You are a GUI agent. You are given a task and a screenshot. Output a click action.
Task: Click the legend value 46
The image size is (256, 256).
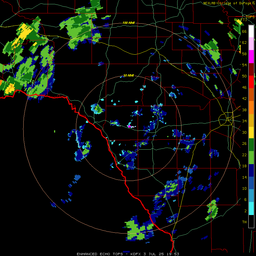pyautogui.click(x=244, y=87)
